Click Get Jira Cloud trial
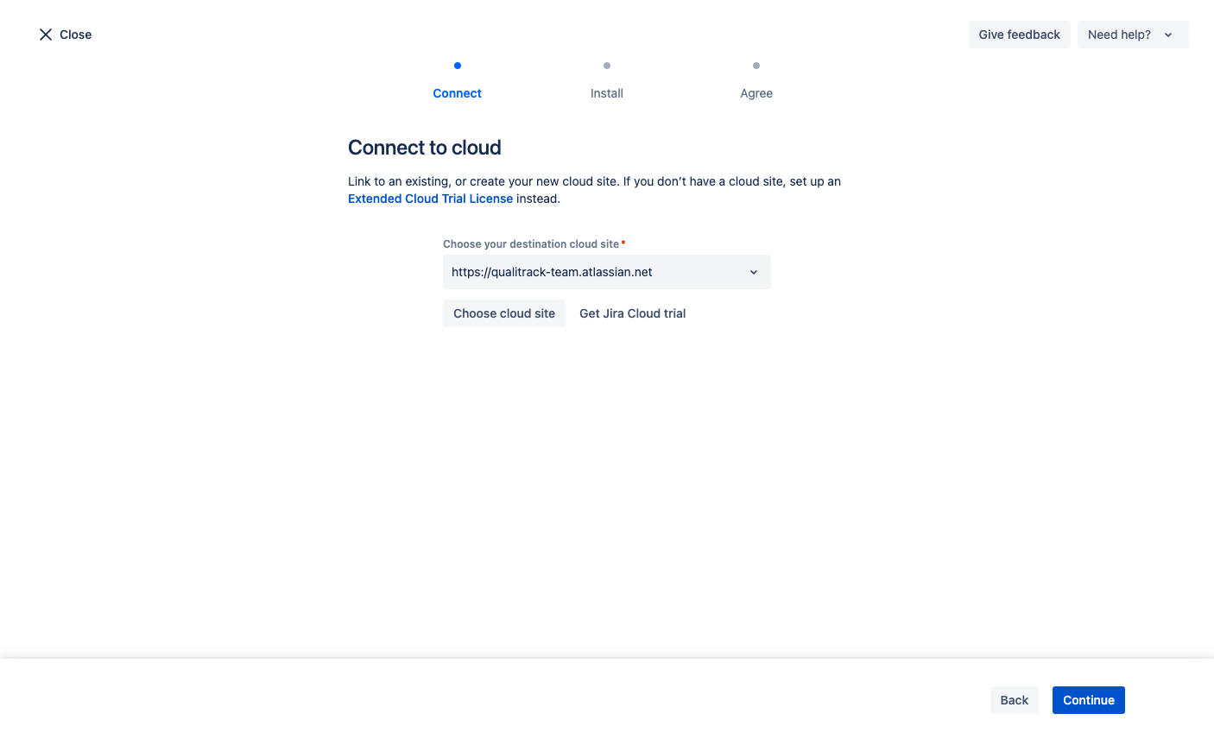Viewport: 1214px width, 739px height. pos(632,313)
